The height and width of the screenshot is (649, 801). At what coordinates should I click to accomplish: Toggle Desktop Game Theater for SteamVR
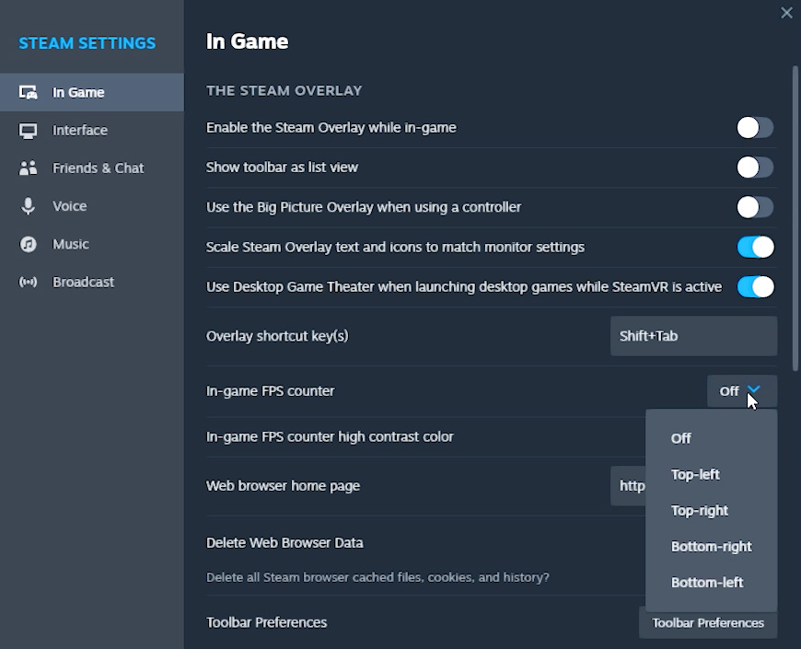[755, 286]
